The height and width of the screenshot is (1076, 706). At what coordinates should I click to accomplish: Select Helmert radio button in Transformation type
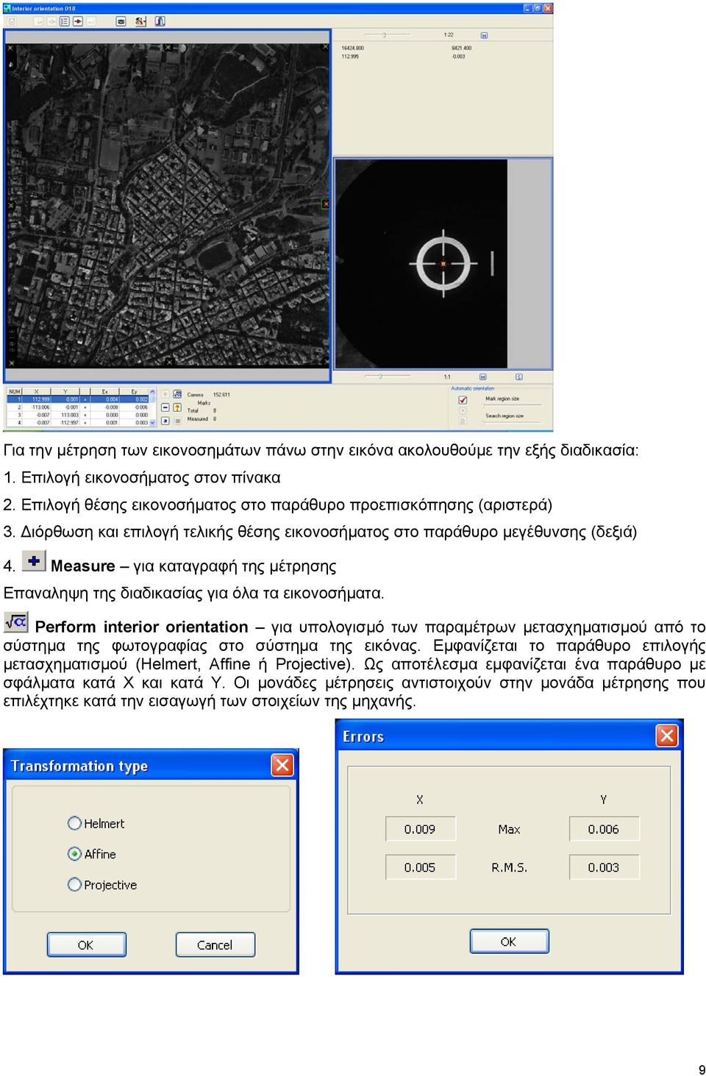coord(96,823)
